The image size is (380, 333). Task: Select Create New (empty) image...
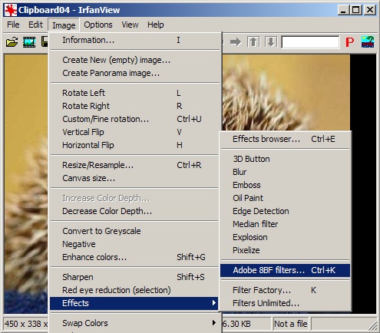[134, 60]
